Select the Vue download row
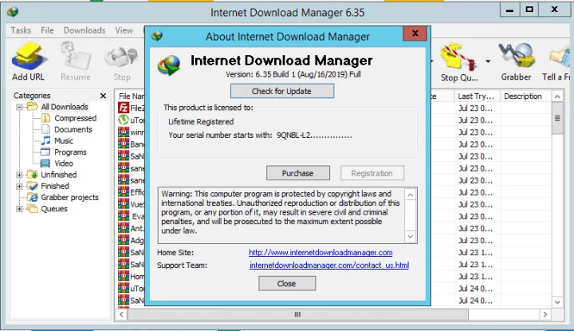The width and height of the screenshot is (574, 331). pos(131,204)
